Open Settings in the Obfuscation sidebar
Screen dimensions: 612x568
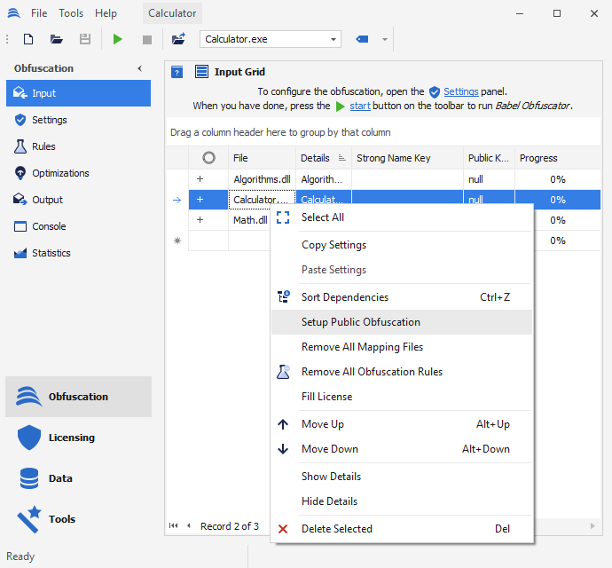(49, 120)
